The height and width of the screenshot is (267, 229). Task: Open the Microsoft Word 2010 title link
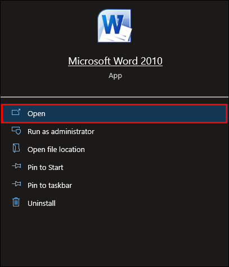pyautogui.click(x=115, y=61)
